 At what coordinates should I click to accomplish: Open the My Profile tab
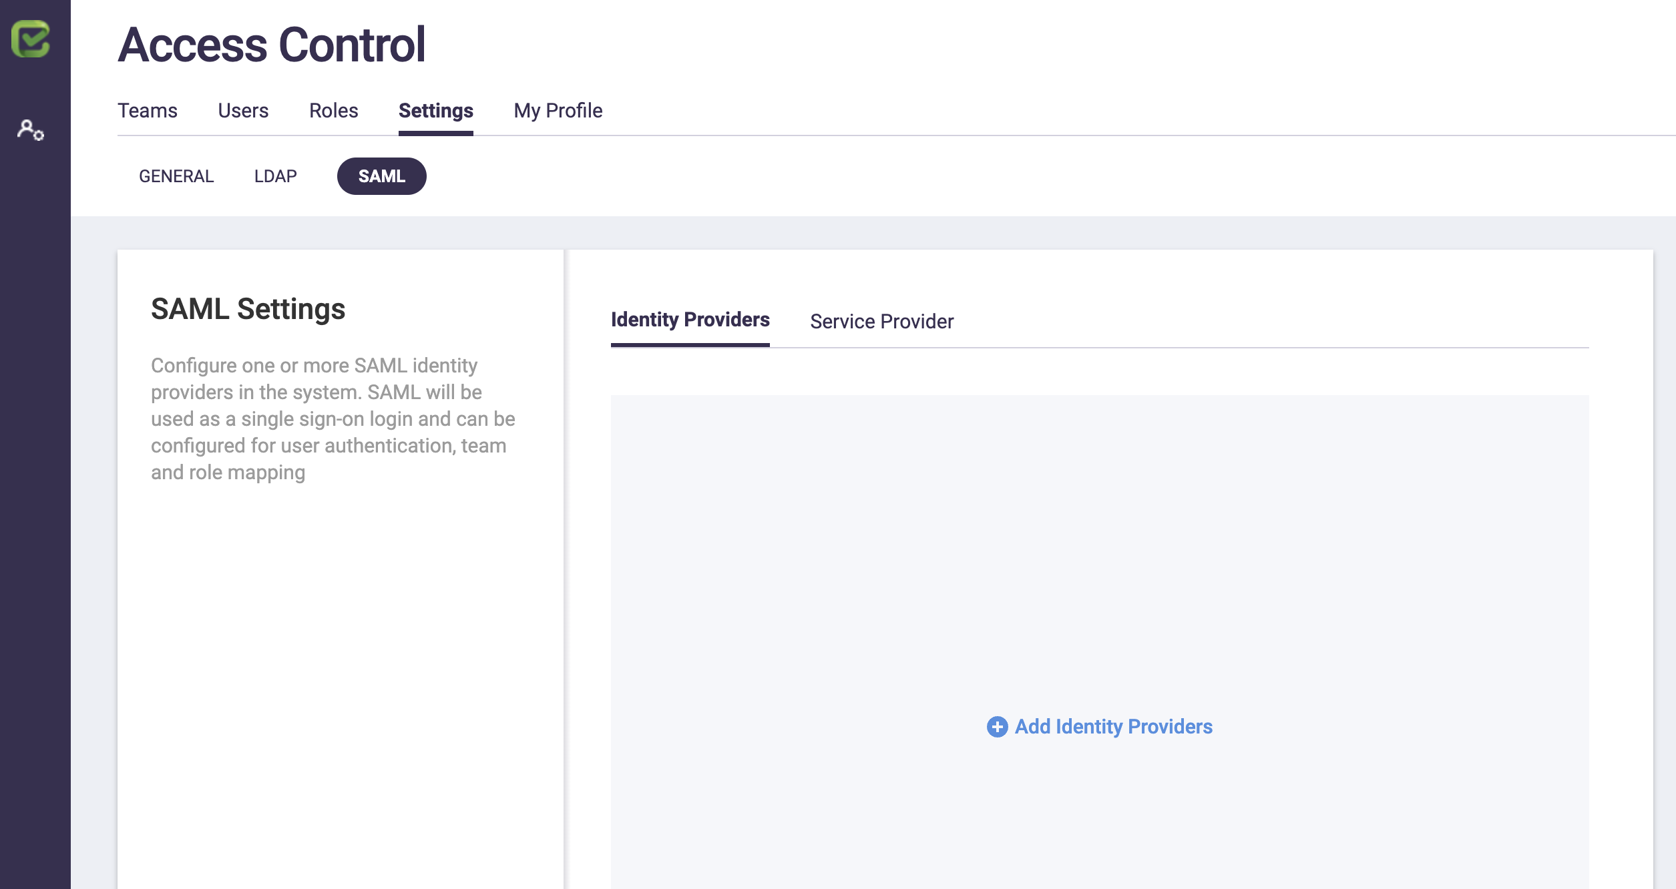click(x=558, y=111)
